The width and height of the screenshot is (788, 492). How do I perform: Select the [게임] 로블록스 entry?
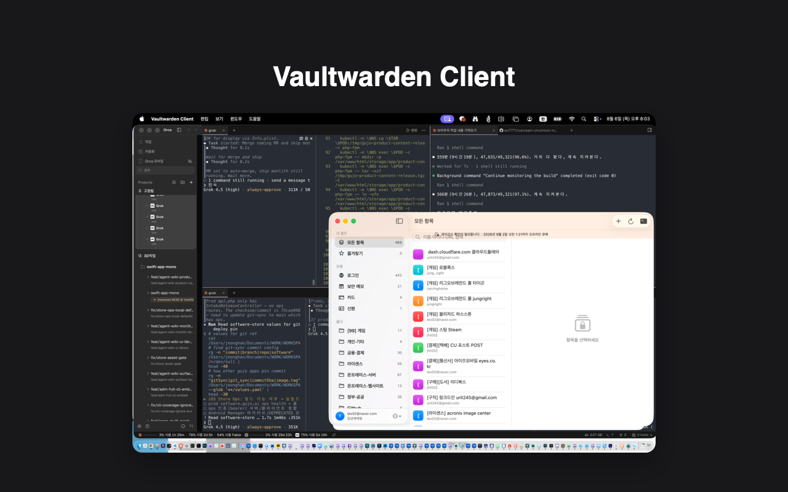click(460, 270)
